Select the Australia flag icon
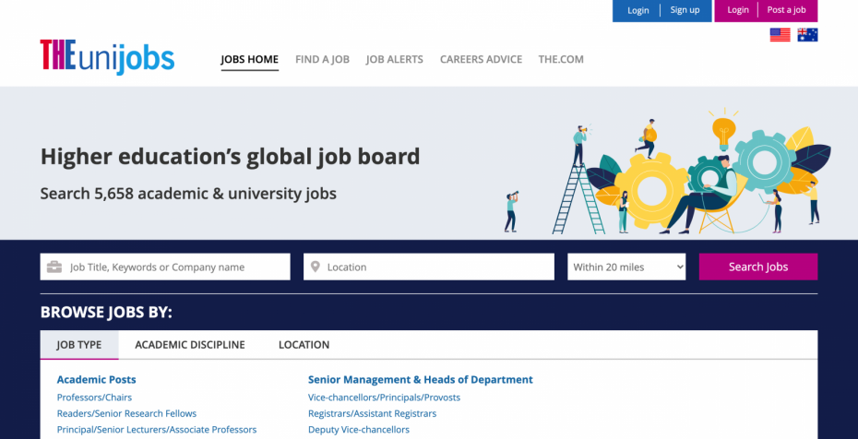 click(x=807, y=35)
